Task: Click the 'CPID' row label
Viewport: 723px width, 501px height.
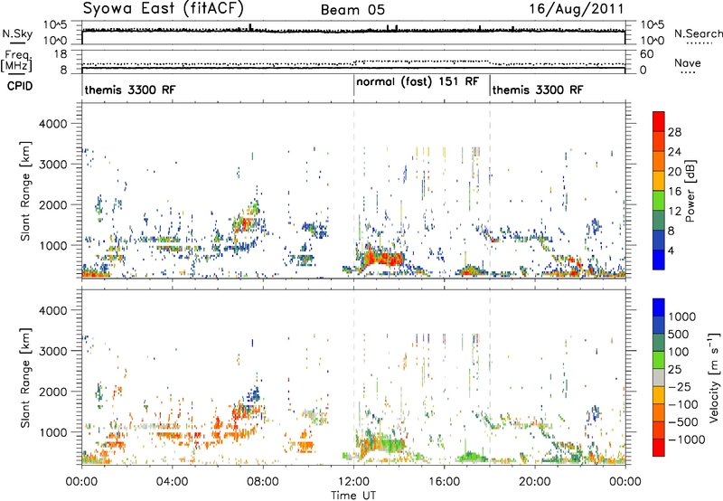Action: pyautogui.click(x=20, y=86)
